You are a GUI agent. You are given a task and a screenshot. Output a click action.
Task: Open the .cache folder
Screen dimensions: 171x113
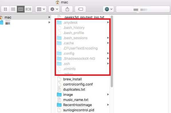coord(82,43)
